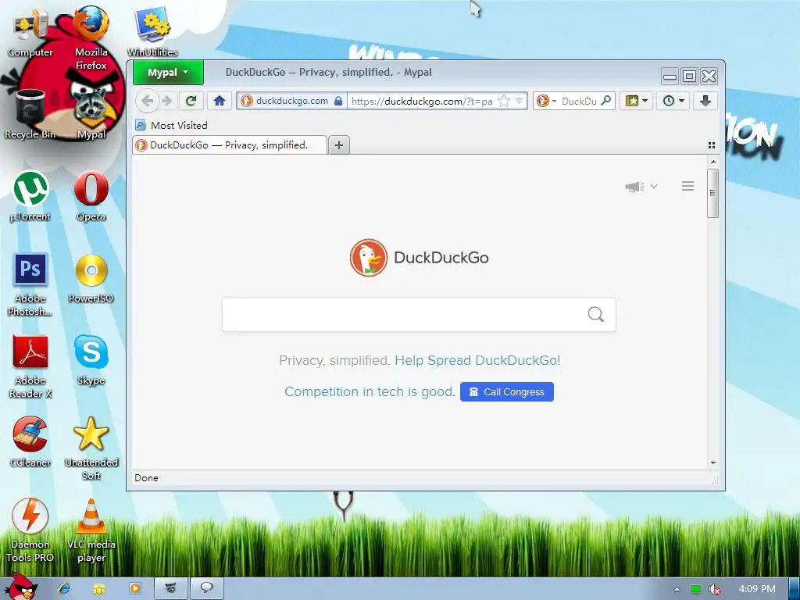Screen dimensions: 800x600
Task: Toggle the muted volume tray icon
Action: pos(714,589)
